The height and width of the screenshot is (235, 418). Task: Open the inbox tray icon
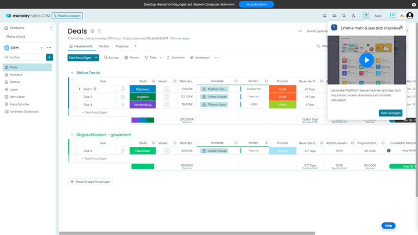click(334, 16)
